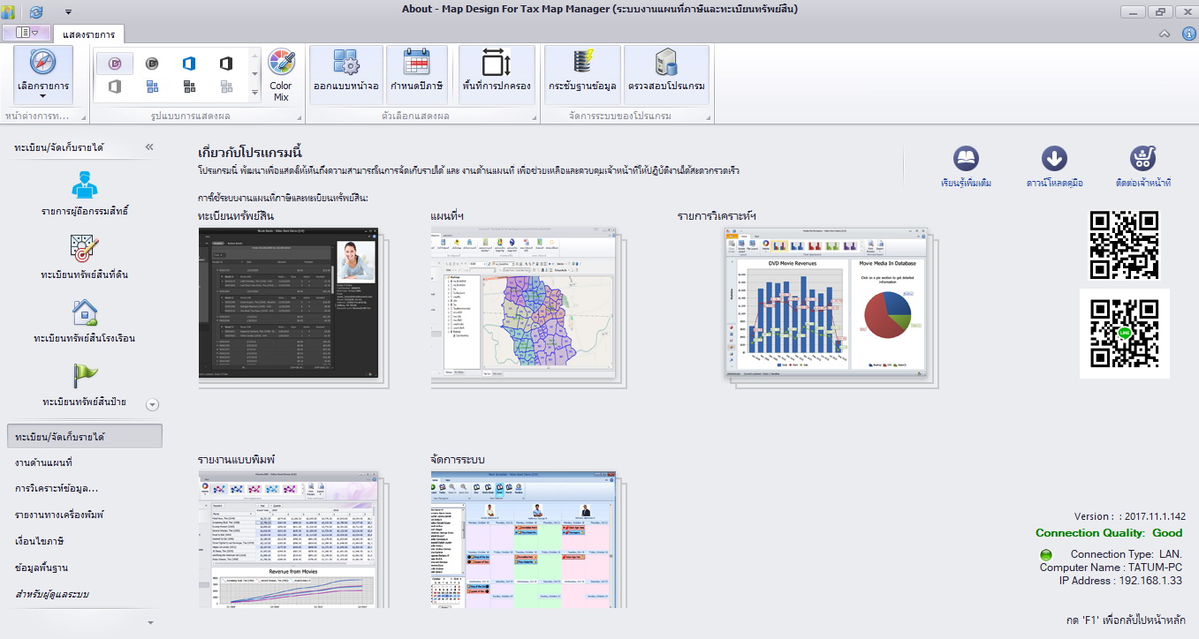Image resolution: width=1199 pixels, height=639 pixels.
Task: Click Connection Quality: Good status text
Action: 1110,533
